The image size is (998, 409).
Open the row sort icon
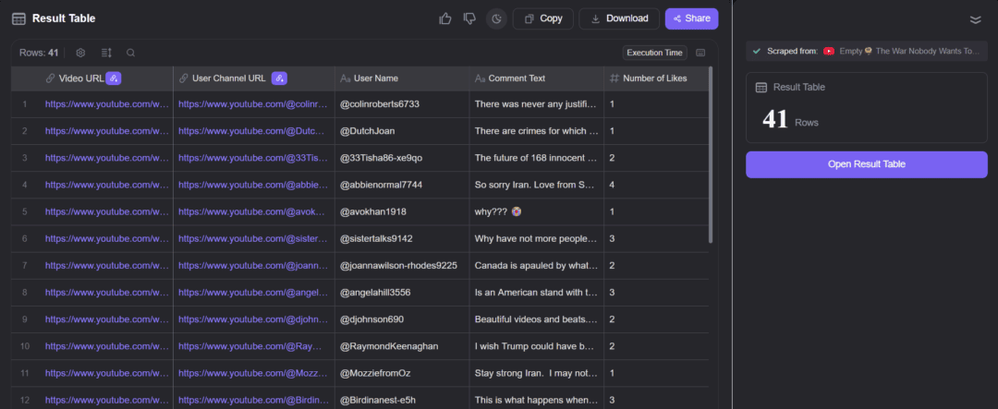[x=106, y=53]
